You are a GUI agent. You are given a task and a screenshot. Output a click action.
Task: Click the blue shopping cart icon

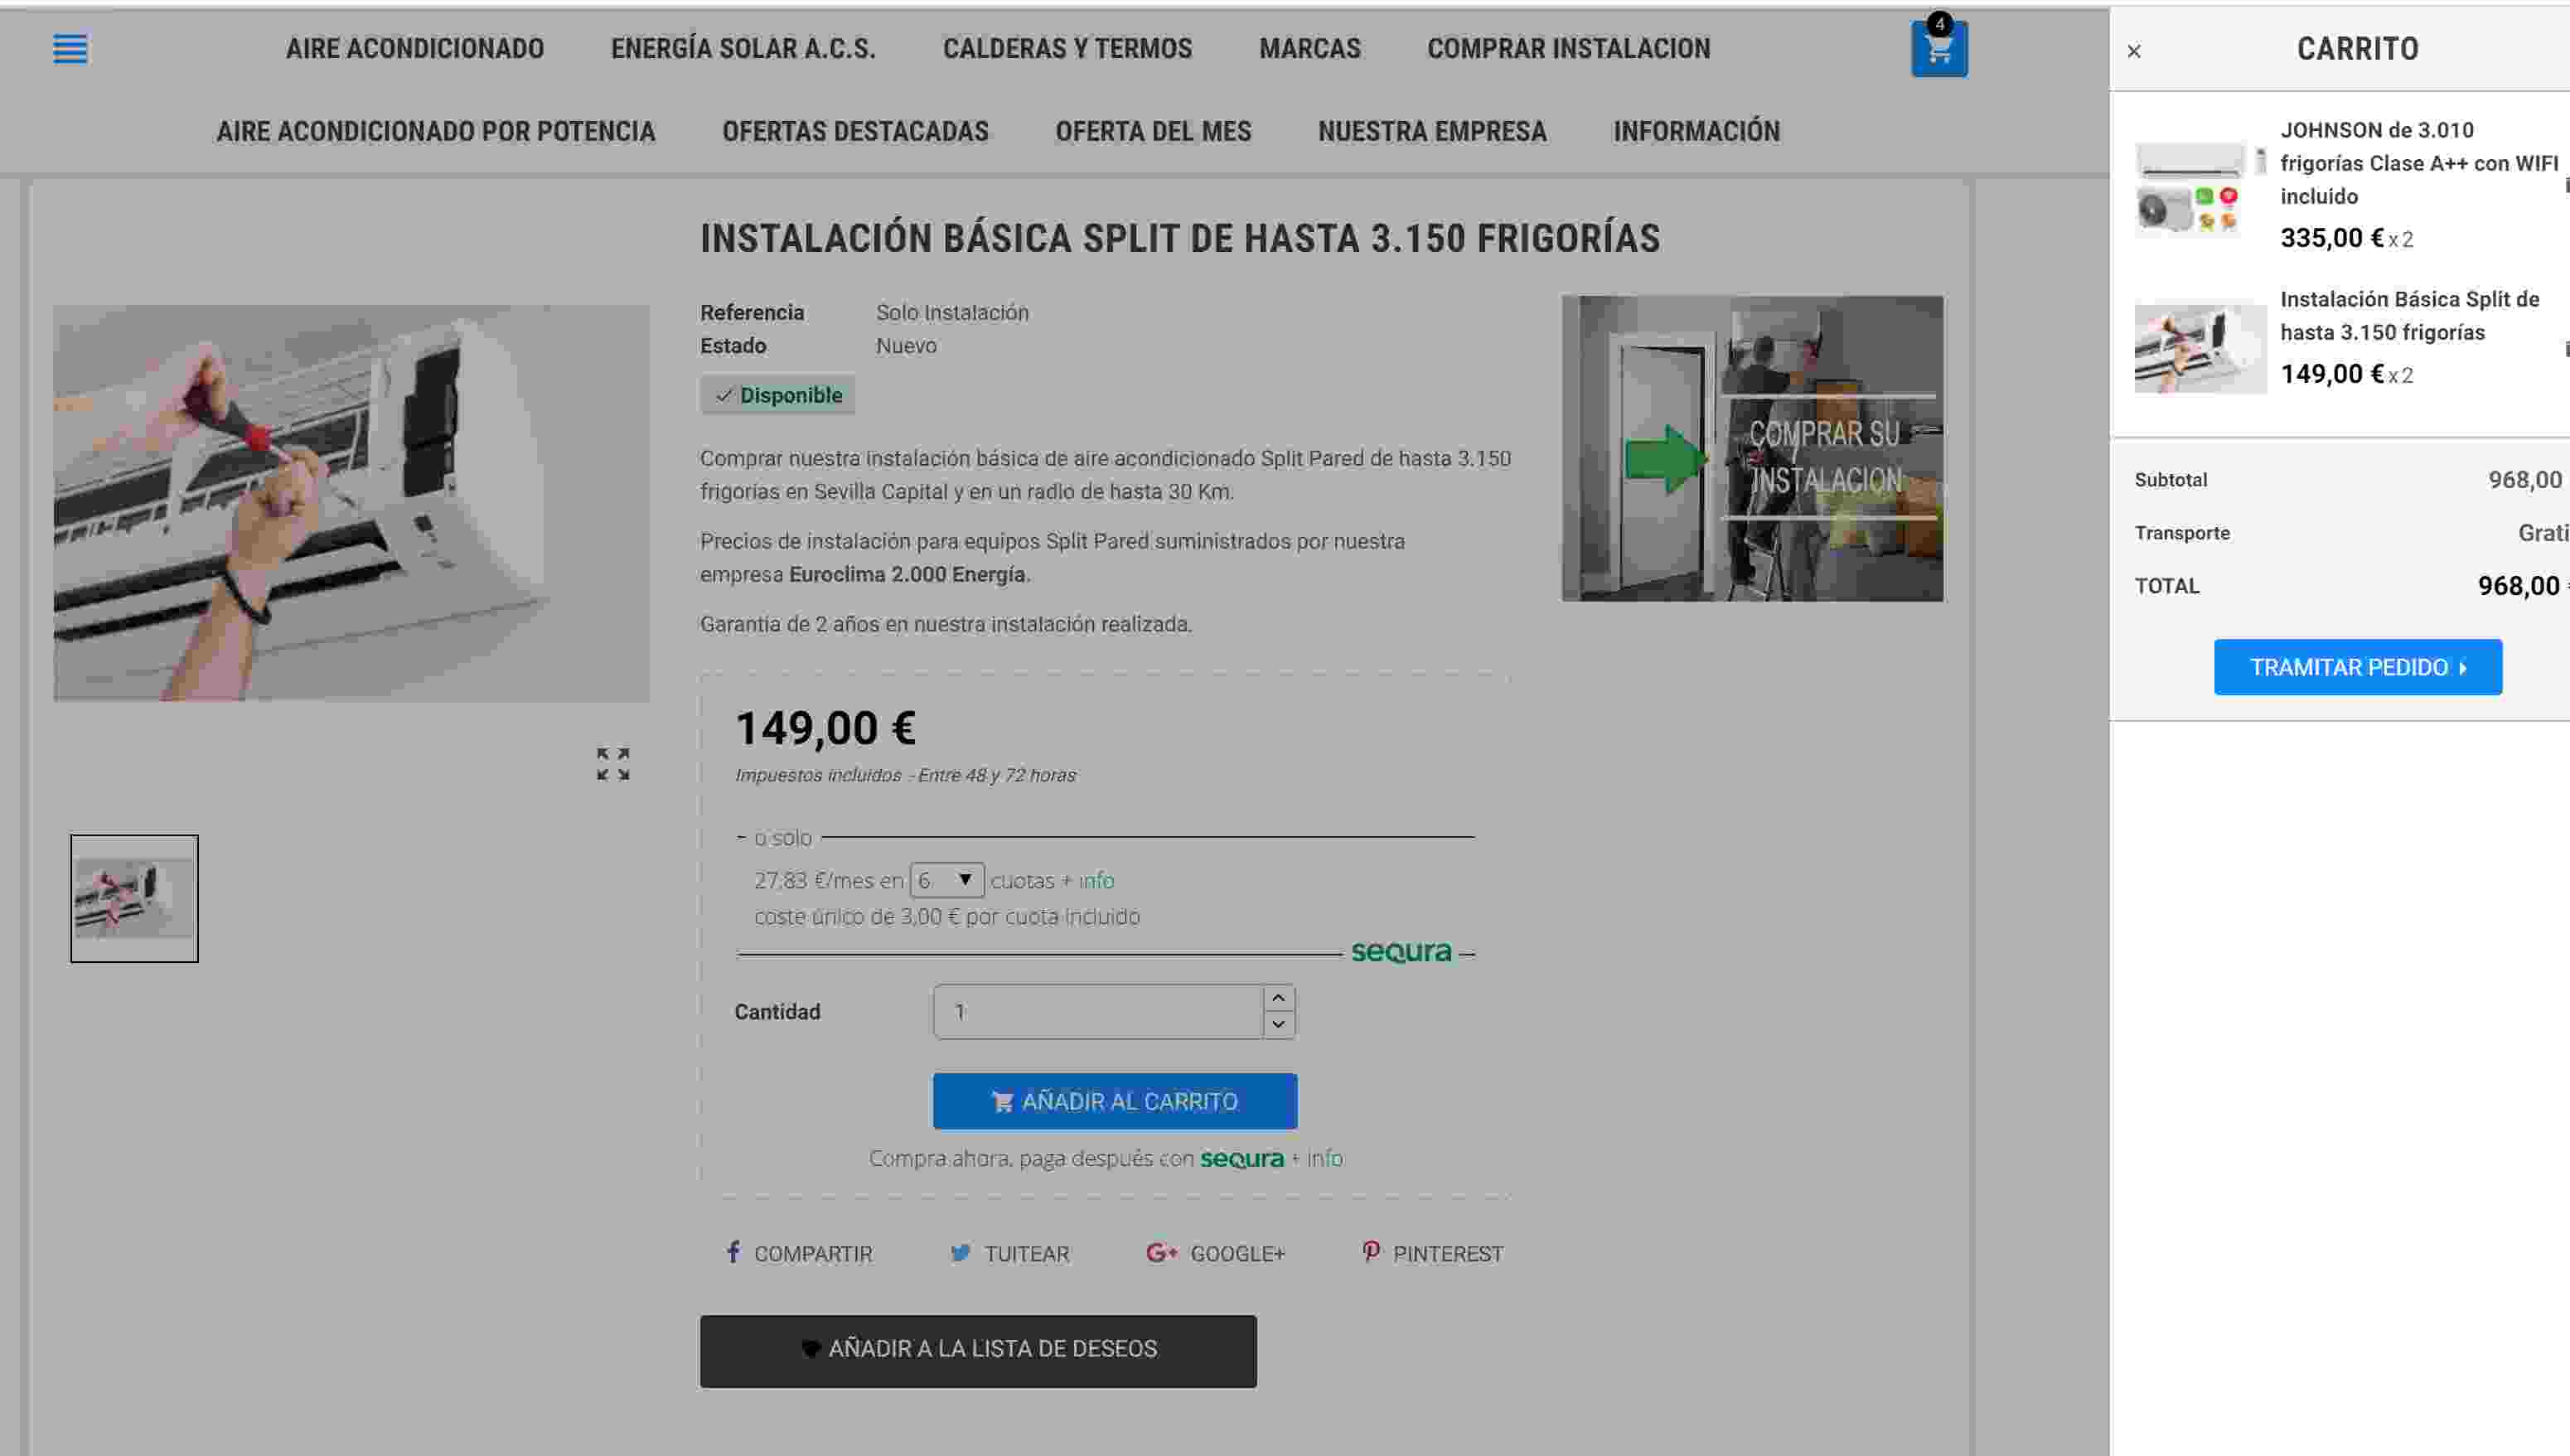1939,48
